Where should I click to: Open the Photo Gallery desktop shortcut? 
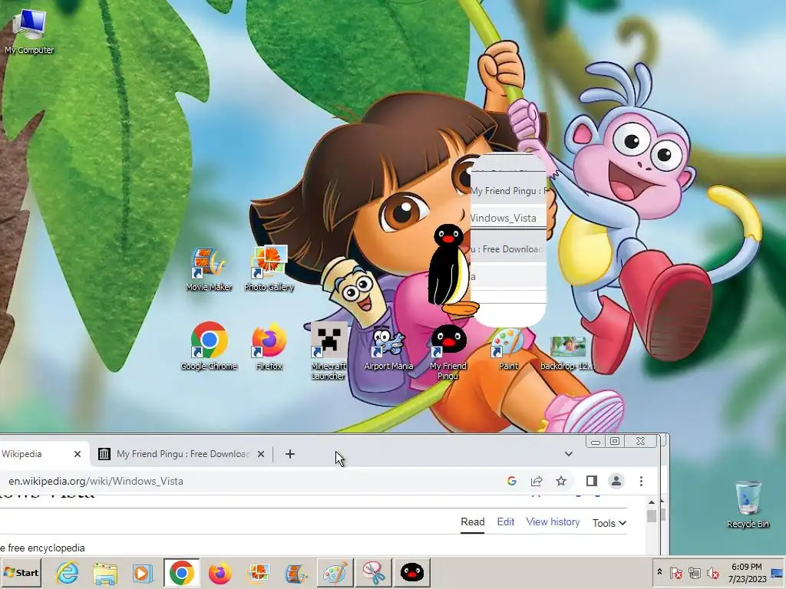click(x=269, y=268)
